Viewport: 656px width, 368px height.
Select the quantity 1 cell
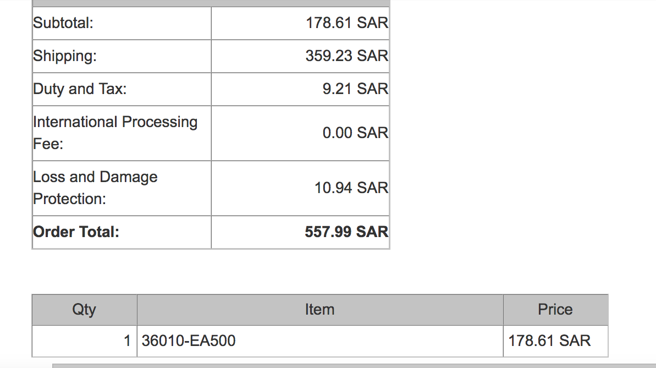click(127, 341)
